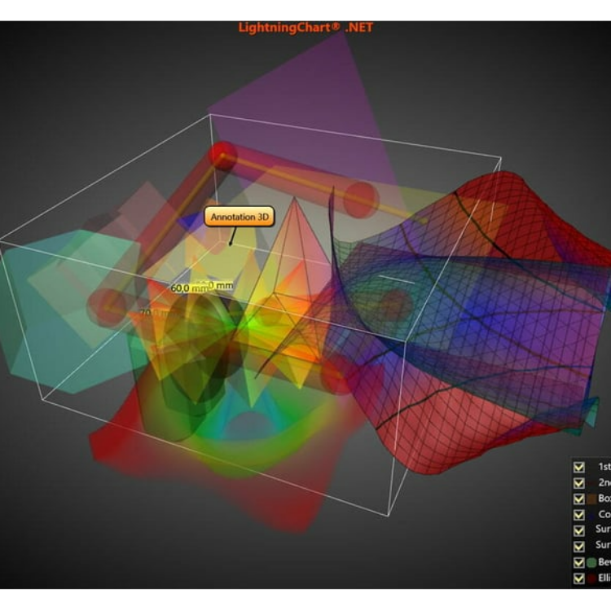Click the red sphere at the box's top corner

pos(222,155)
